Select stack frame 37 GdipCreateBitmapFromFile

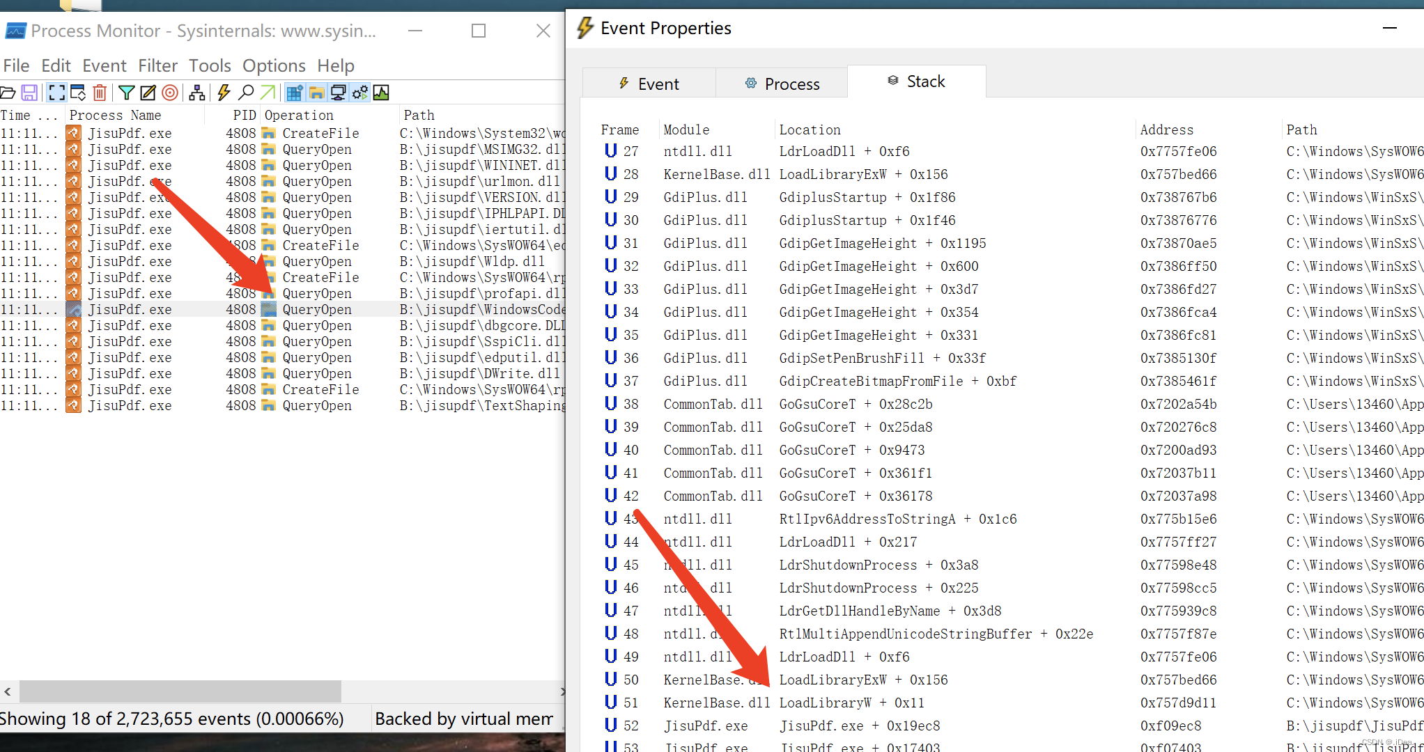point(1010,381)
